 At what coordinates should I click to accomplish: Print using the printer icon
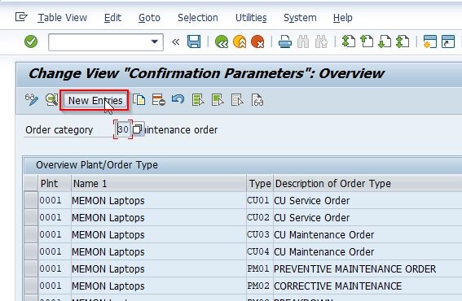(x=285, y=41)
